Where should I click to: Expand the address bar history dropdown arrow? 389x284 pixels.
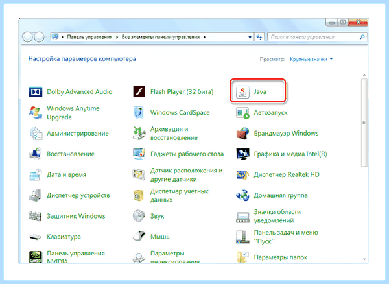coord(250,37)
